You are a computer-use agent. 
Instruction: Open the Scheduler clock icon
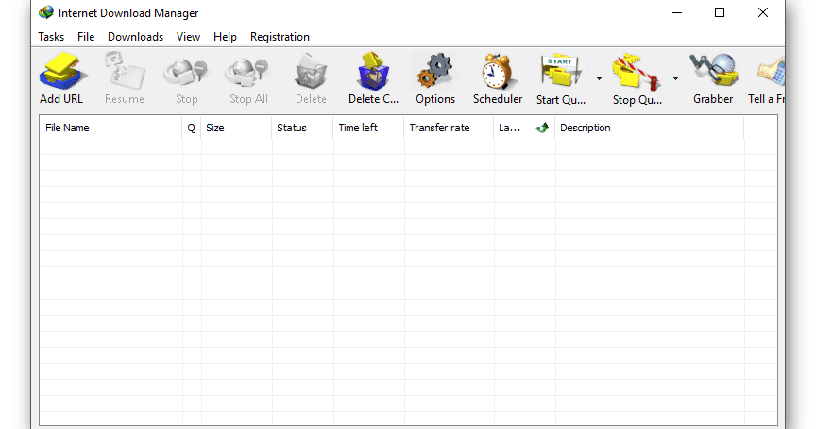tap(497, 72)
